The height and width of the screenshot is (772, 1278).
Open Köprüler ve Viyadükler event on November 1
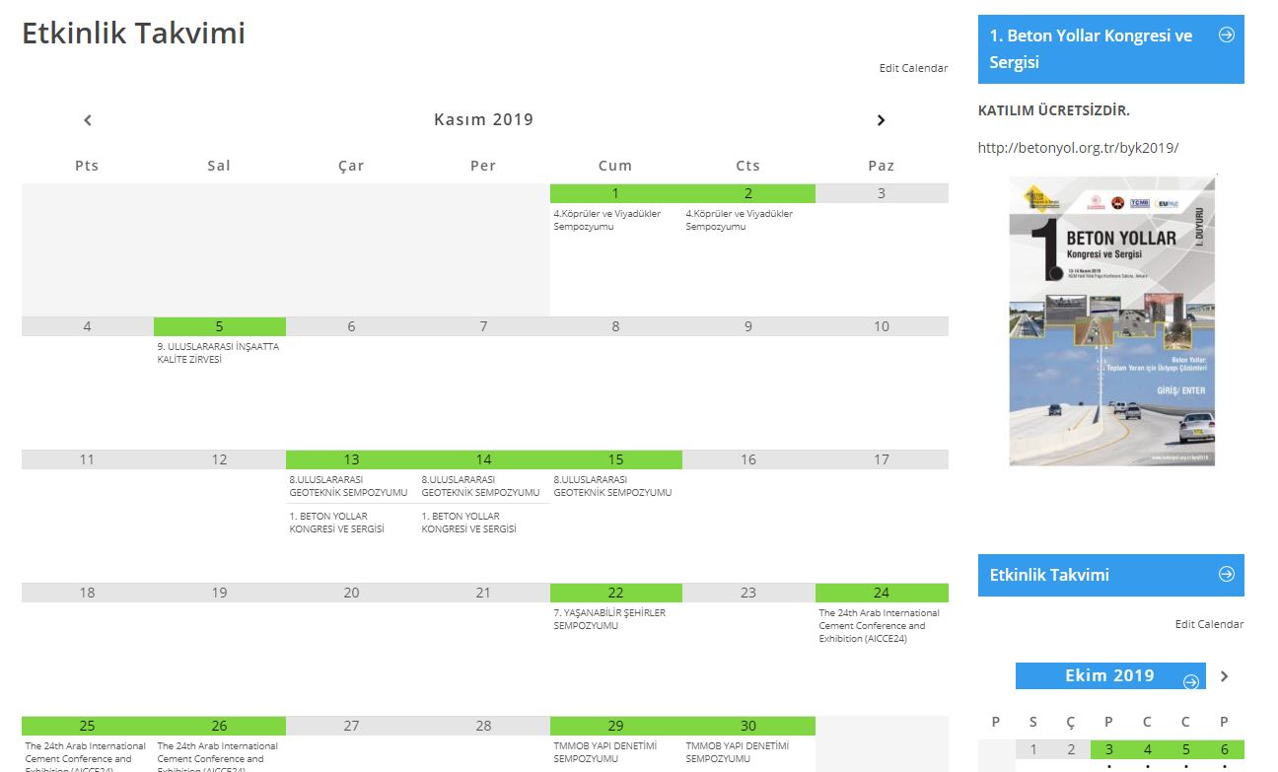pyautogui.click(x=607, y=220)
